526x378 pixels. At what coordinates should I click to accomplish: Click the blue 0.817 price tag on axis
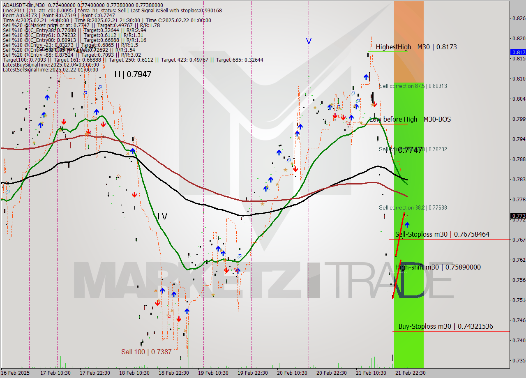[x=517, y=52]
